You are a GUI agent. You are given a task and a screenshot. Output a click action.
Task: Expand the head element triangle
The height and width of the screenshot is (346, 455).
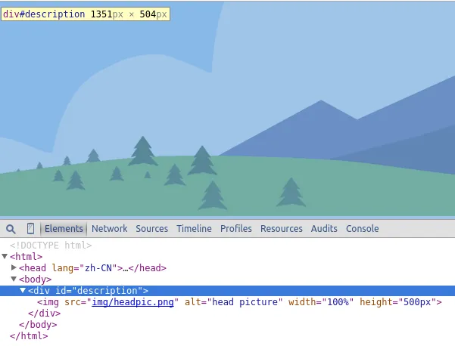(x=14, y=267)
